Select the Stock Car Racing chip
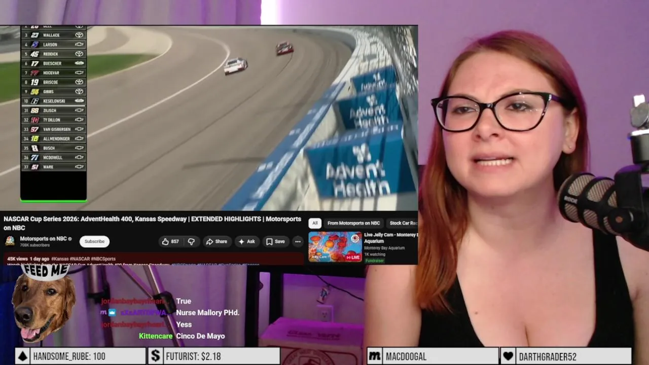 (403, 223)
